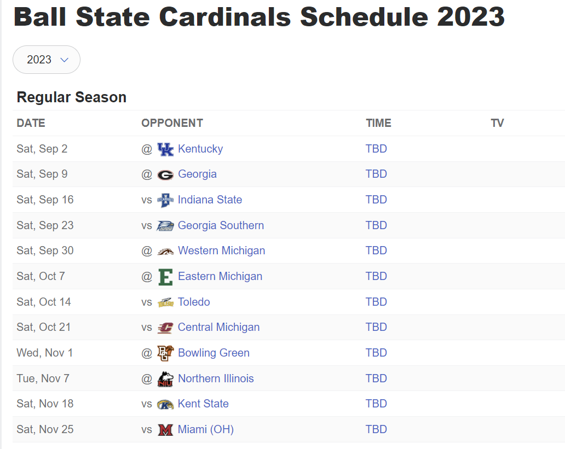Click the Indiana State Sycamores logo

[x=165, y=200]
